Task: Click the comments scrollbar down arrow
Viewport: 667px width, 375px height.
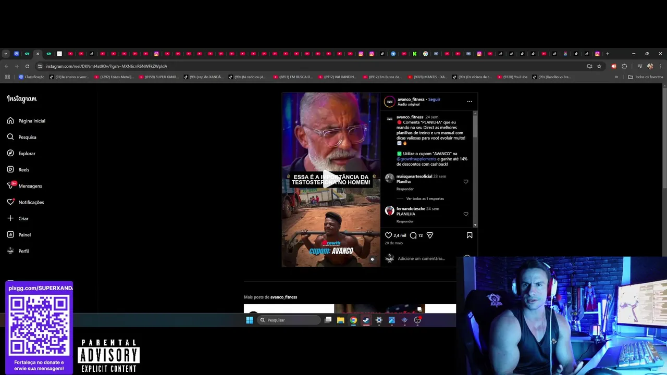Action: [x=475, y=225]
